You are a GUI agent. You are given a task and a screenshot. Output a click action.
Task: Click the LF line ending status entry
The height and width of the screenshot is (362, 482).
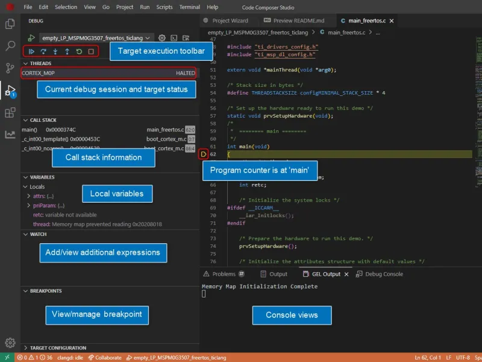[448, 358]
